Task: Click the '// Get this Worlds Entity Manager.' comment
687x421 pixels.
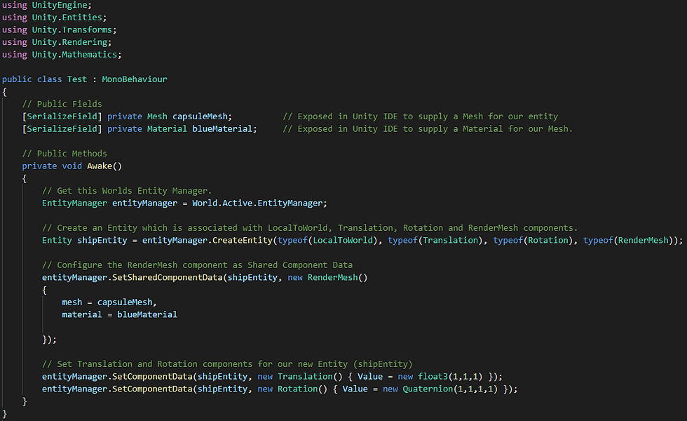Action: 127,191
